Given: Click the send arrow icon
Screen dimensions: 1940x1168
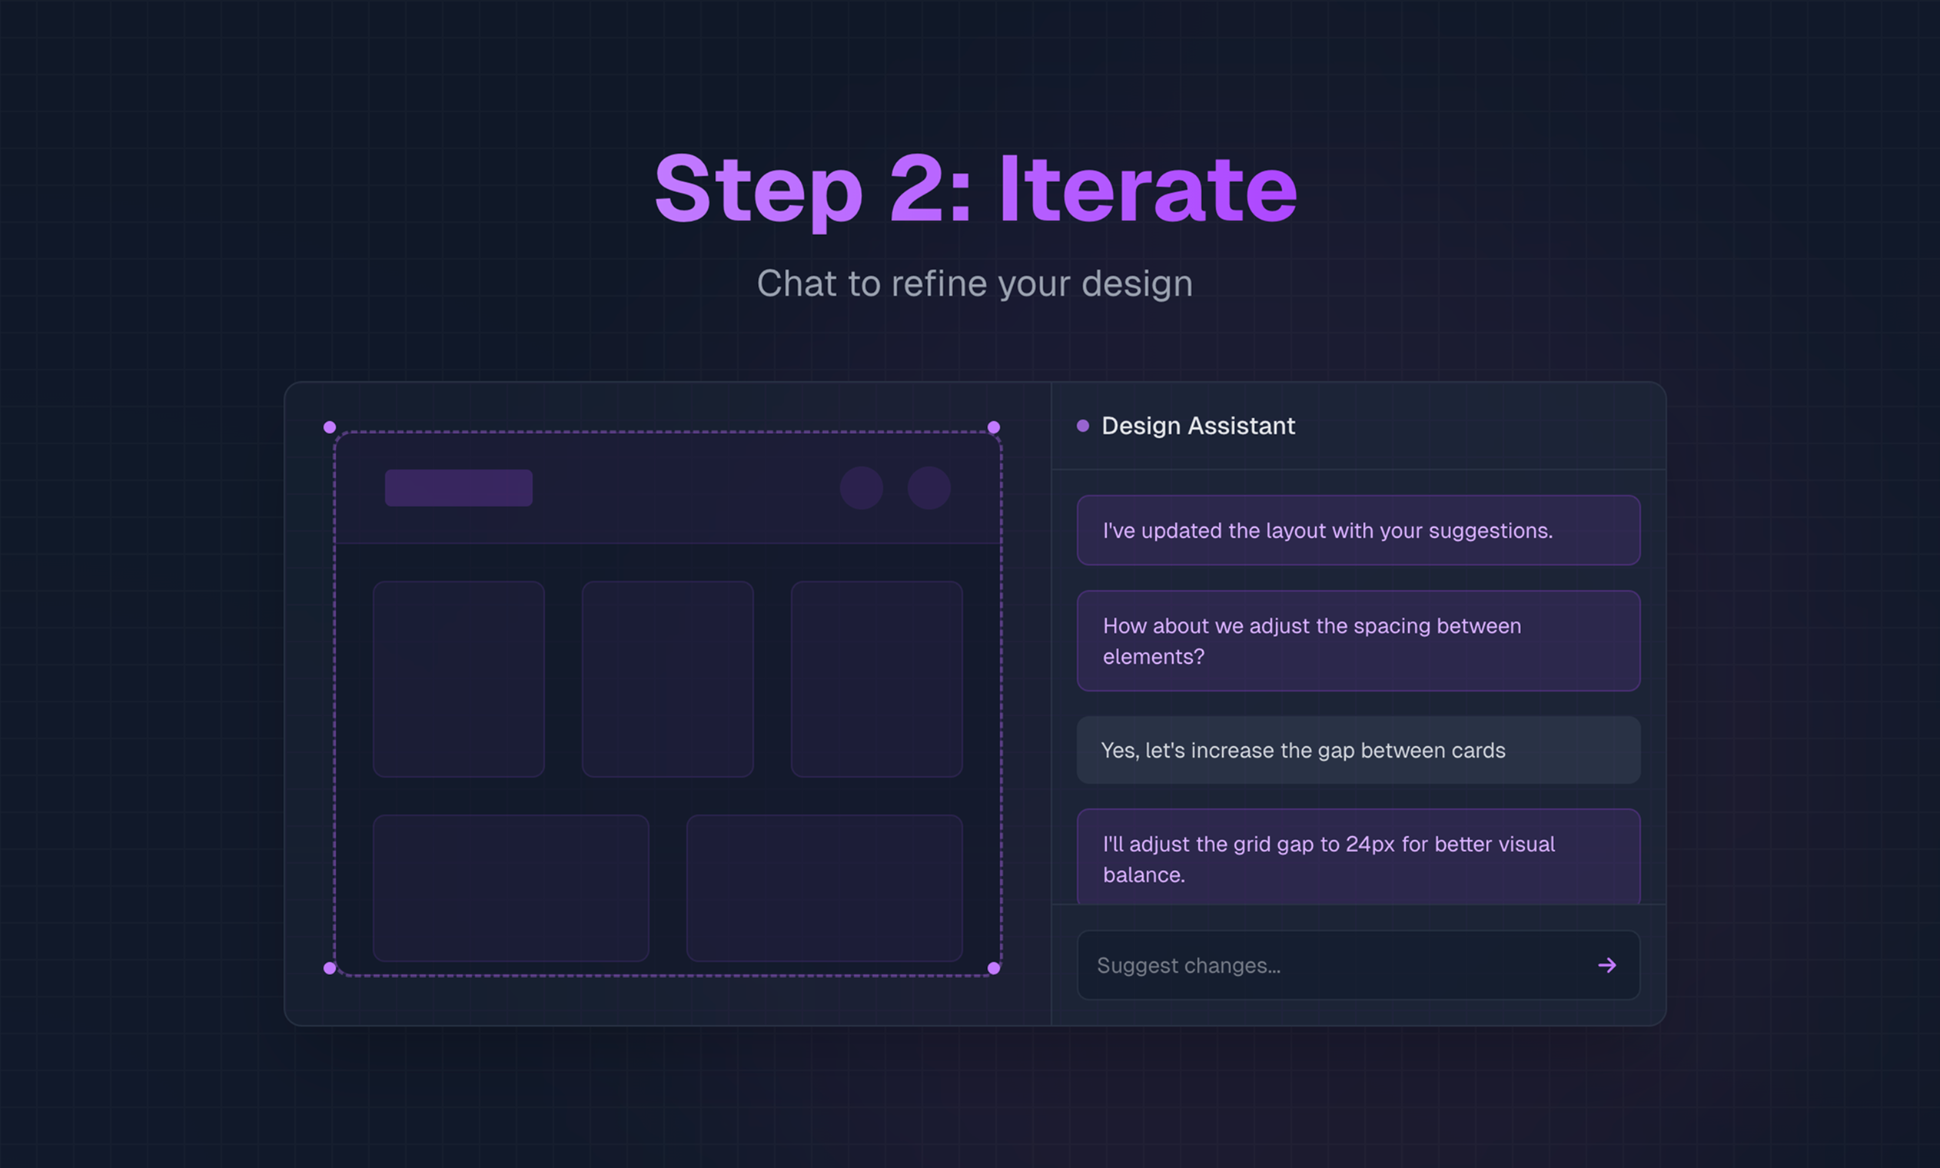Looking at the screenshot, I should pyautogui.click(x=1606, y=965).
